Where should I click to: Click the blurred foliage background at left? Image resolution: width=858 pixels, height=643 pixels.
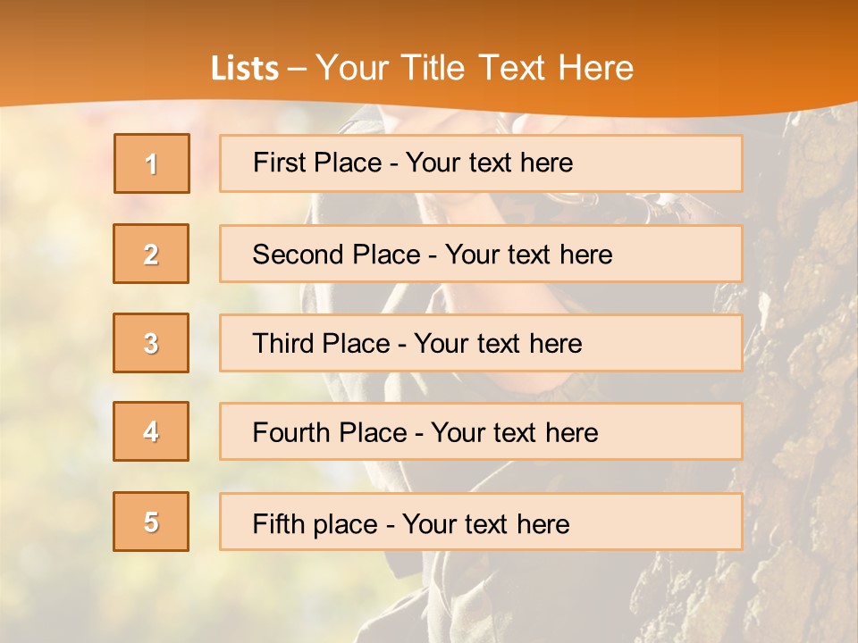coord(55,383)
